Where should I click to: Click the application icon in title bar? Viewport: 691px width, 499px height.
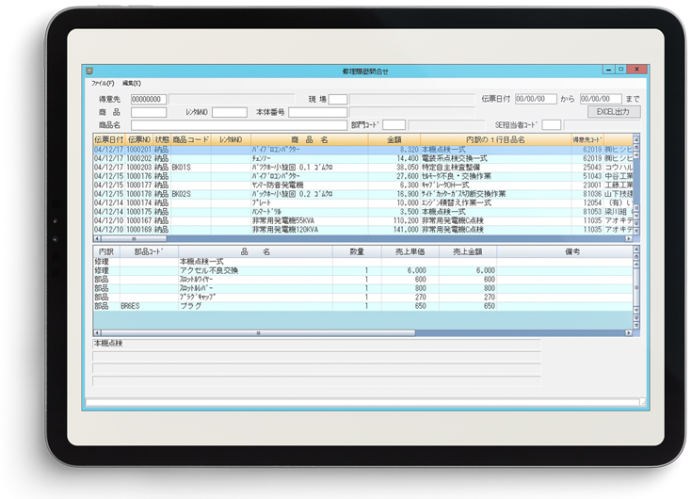click(89, 71)
